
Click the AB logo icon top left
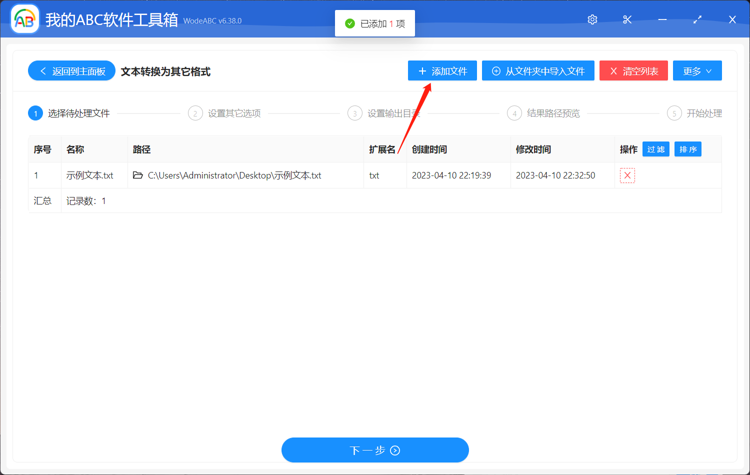24,19
